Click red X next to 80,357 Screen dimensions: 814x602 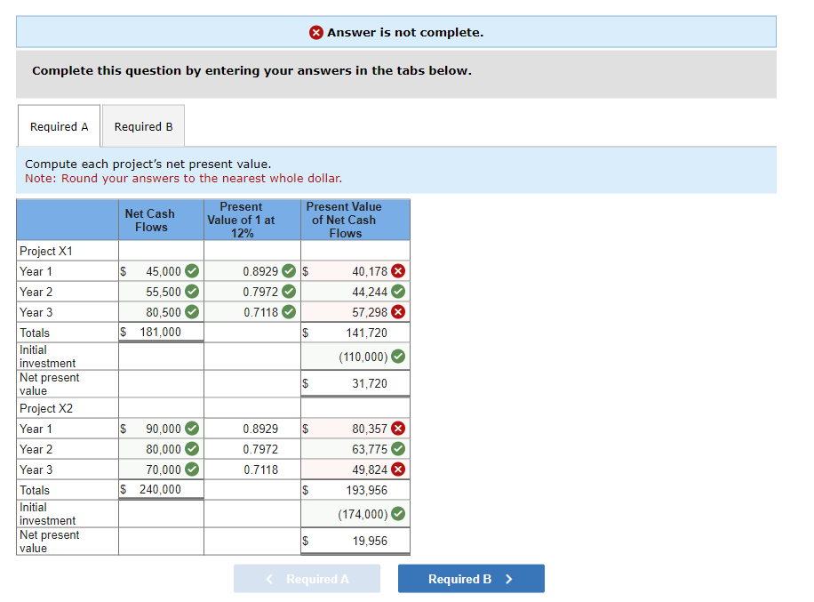coord(398,429)
